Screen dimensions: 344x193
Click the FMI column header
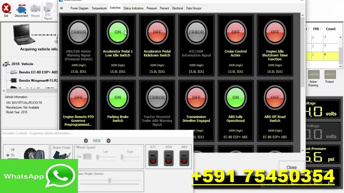coord(316,29)
